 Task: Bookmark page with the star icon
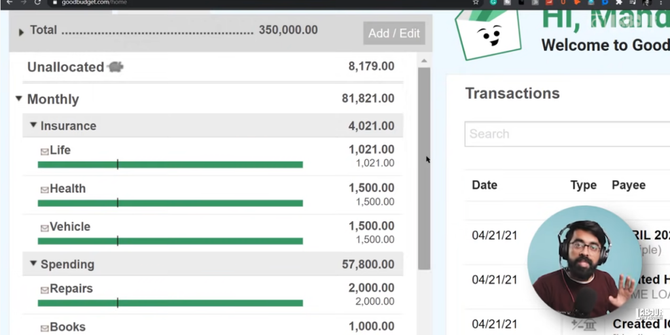click(x=476, y=3)
